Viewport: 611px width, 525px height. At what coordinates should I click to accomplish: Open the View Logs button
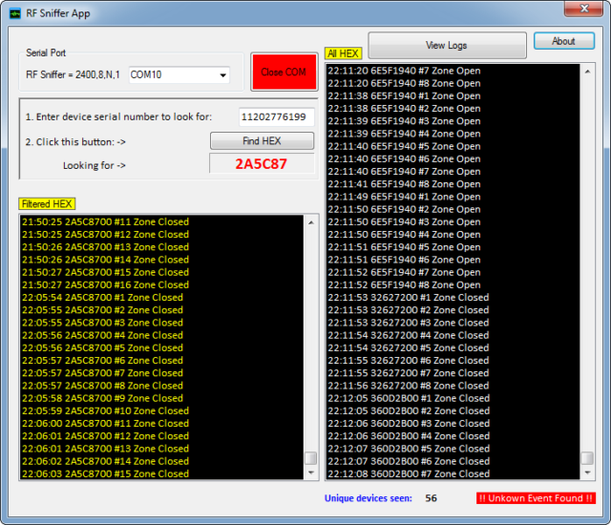pos(447,45)
